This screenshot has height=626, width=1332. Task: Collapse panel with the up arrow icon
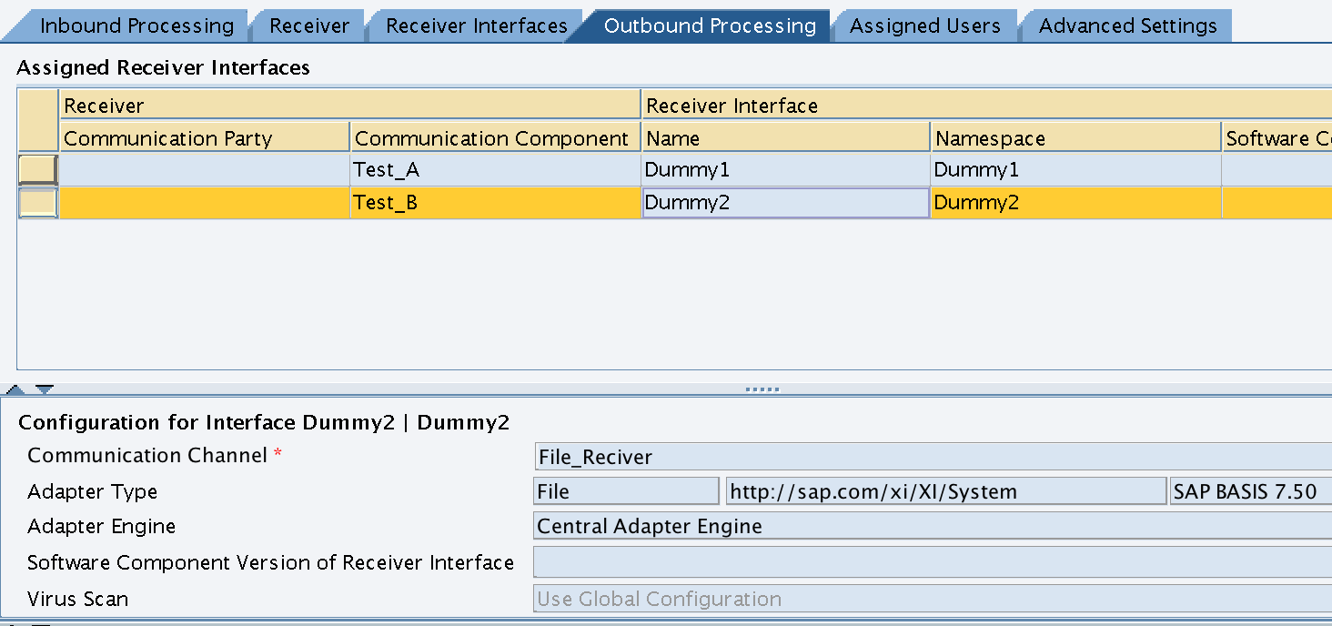(15, 390)
